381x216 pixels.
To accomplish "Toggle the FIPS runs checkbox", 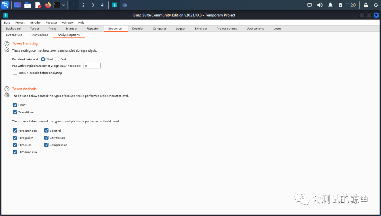I will [15, 145].
